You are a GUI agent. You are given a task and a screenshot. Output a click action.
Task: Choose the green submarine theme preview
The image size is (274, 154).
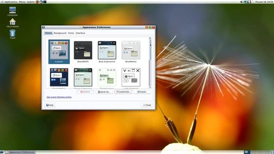(x=83, y=77)
